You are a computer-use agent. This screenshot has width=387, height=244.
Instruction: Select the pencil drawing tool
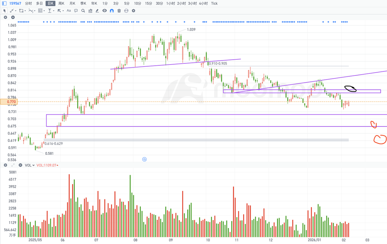(x=97, y=11)
